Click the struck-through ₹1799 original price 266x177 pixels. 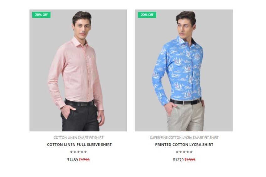click(x=84, y=159)
